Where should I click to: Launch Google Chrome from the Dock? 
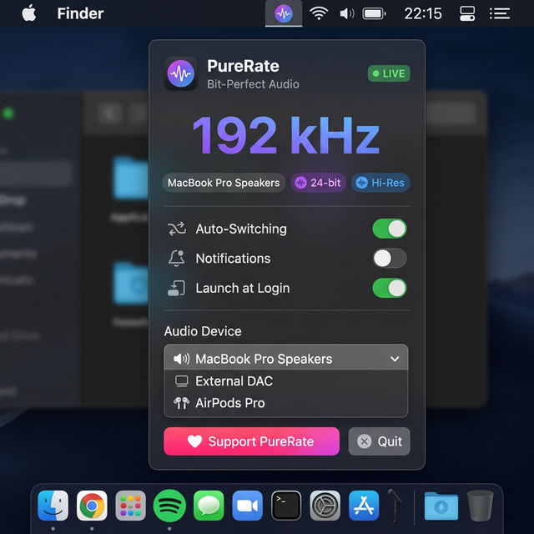coord(92,506)
